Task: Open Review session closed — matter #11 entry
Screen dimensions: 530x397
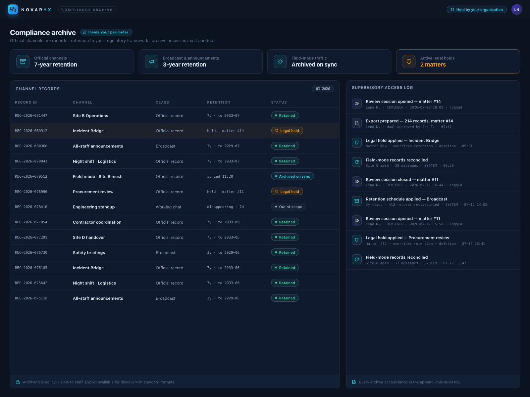Action: [x=433, y=182]
